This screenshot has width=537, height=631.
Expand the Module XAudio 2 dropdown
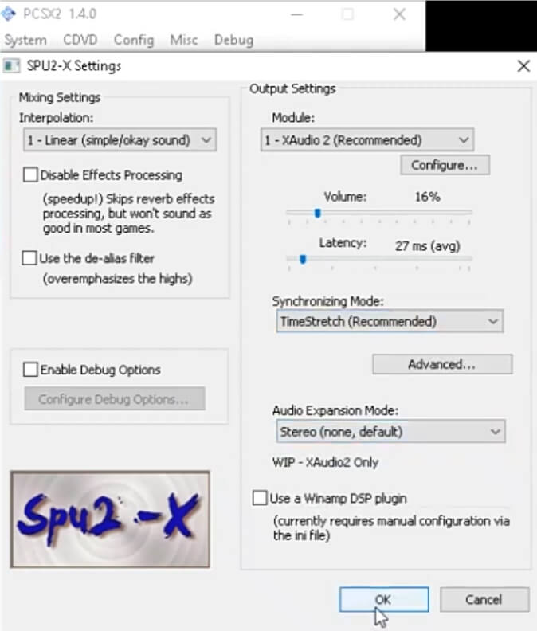367,140
